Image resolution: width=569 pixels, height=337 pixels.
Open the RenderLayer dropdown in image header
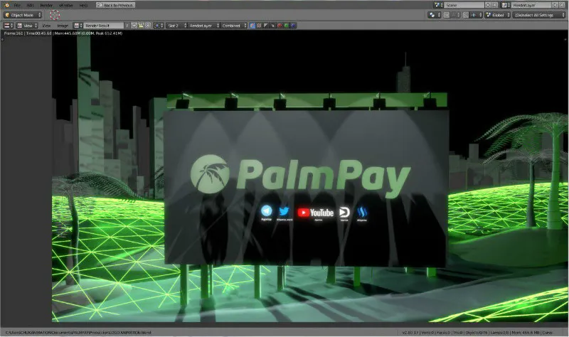coord(203,26)
